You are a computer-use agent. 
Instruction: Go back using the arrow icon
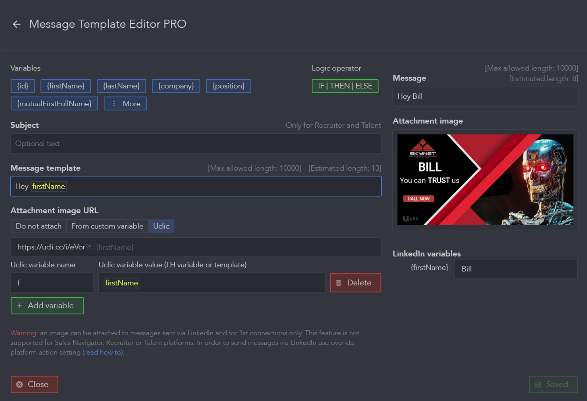coord(16,24)
